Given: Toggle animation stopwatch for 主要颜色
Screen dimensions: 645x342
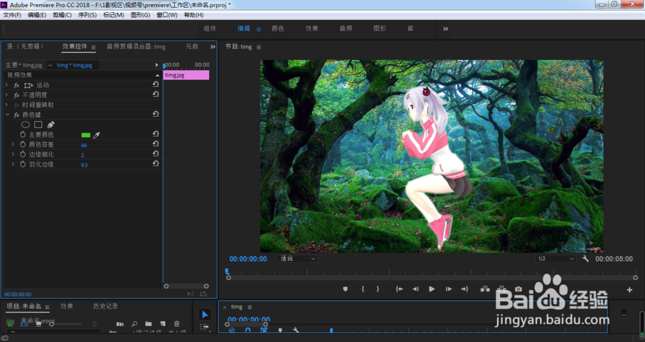Looking at the screenshot, I should click(23, 134).
